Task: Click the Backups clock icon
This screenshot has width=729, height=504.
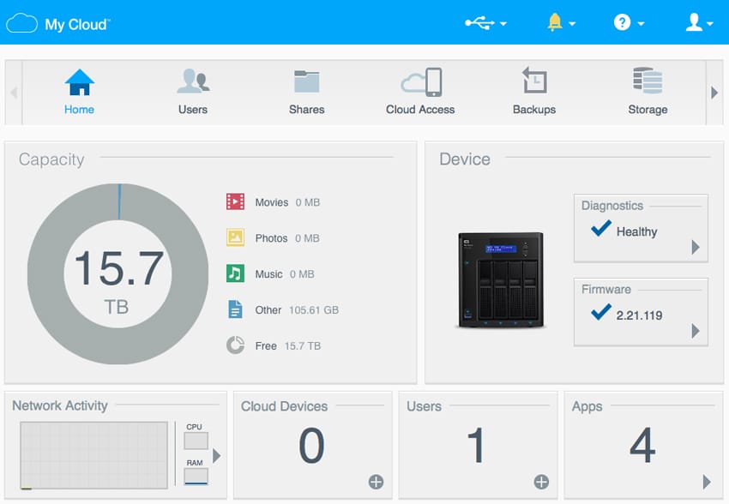Action: click(x=534, y=81)
